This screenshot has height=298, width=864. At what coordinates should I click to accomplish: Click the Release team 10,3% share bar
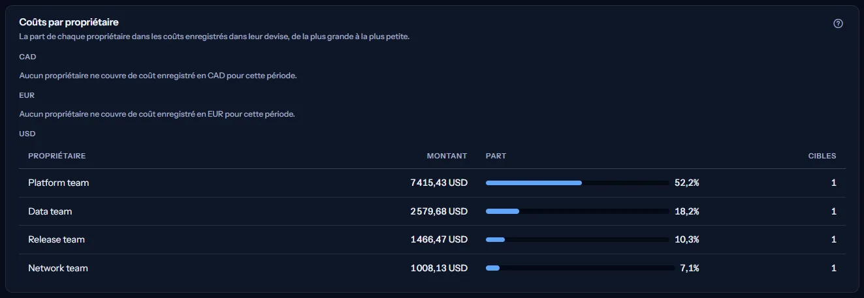click(580, 239)
